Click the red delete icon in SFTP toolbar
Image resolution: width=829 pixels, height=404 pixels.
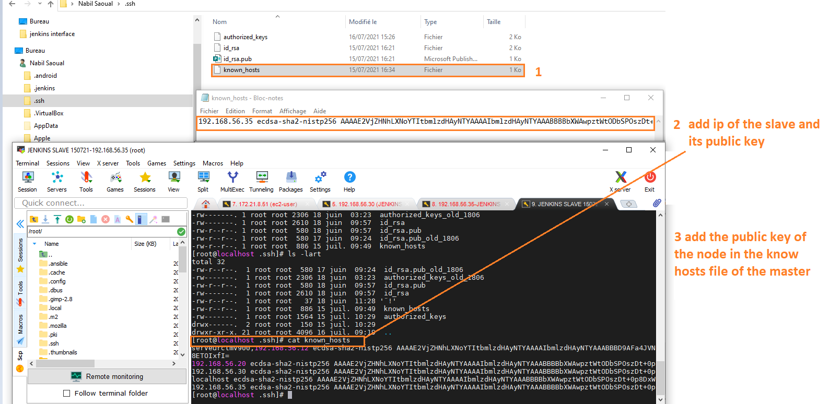(x=106, y=219)
